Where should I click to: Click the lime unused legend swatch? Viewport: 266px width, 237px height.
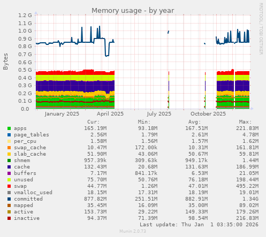pyautogui.click(x=9, y=180)
